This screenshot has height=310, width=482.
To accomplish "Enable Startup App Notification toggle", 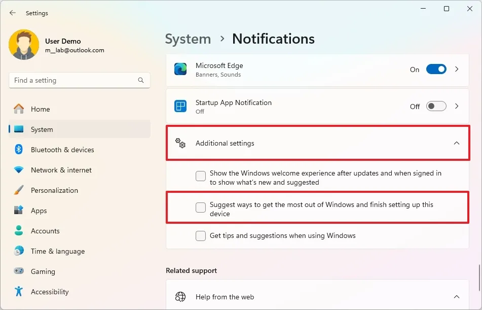I will 436,107.
